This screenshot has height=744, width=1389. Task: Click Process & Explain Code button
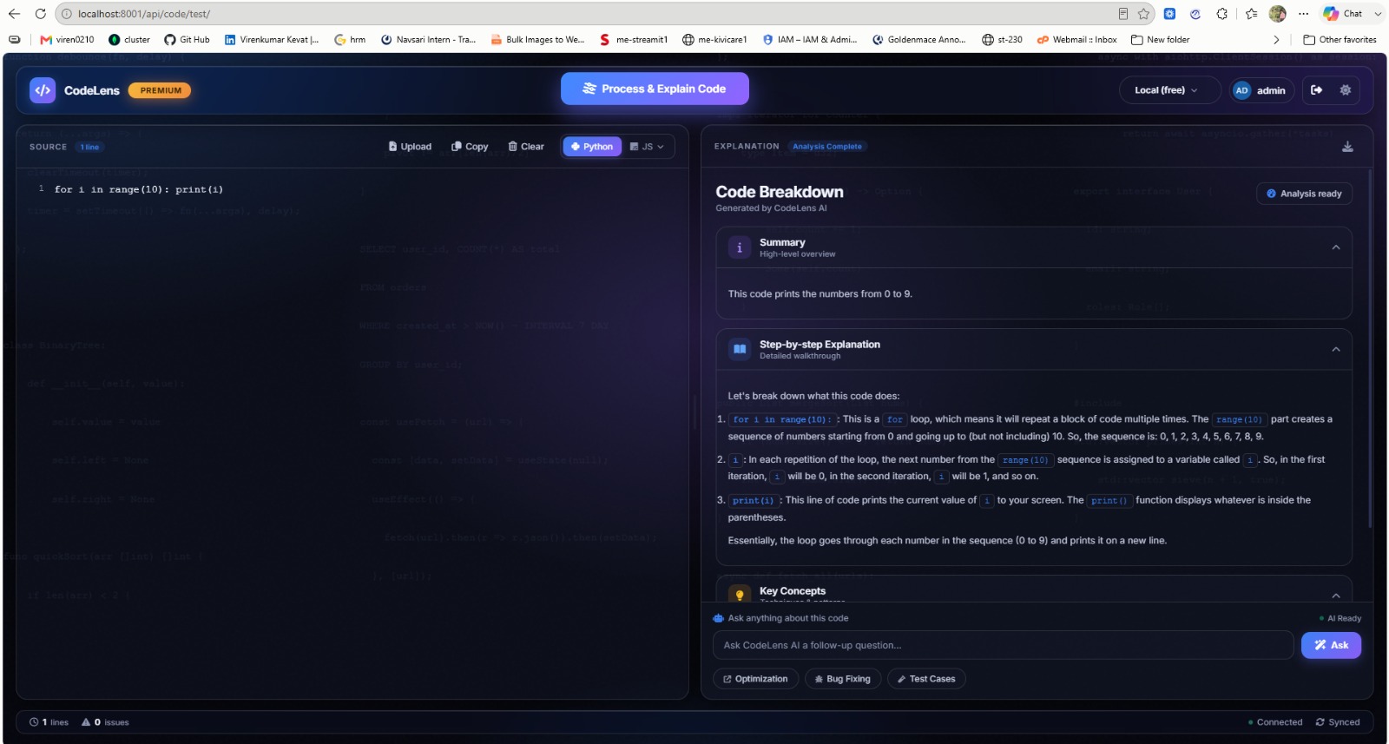(x=655, y=89)
